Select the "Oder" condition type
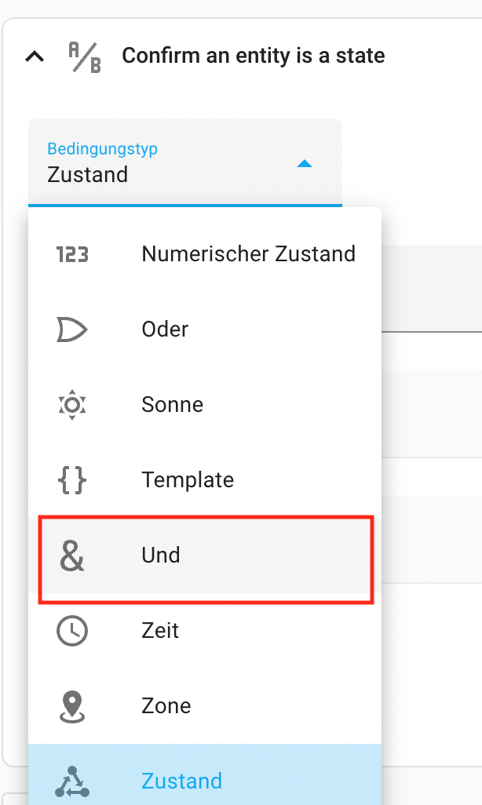This screenshot has width=482, height=805. click(165, 330)
